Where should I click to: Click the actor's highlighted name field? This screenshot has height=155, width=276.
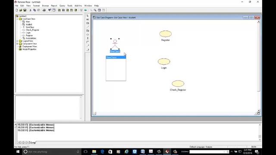coord(115,51)
